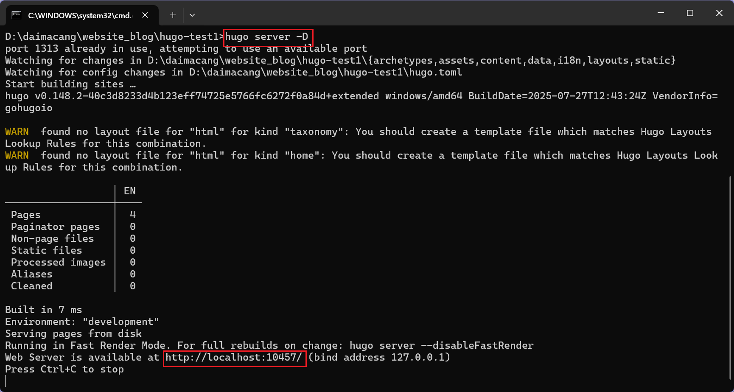
Task: Select the C:\WINDOWS\system32\cmd tab
Action: [80, 15]
